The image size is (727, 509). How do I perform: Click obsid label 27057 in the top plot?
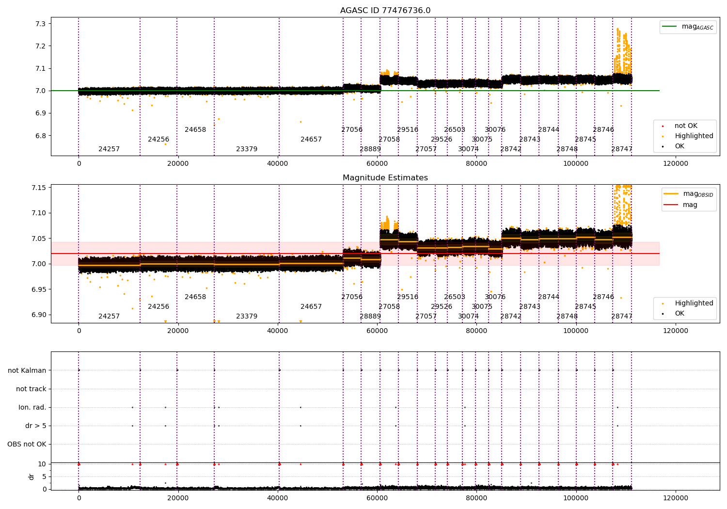(x=426, y=149)
